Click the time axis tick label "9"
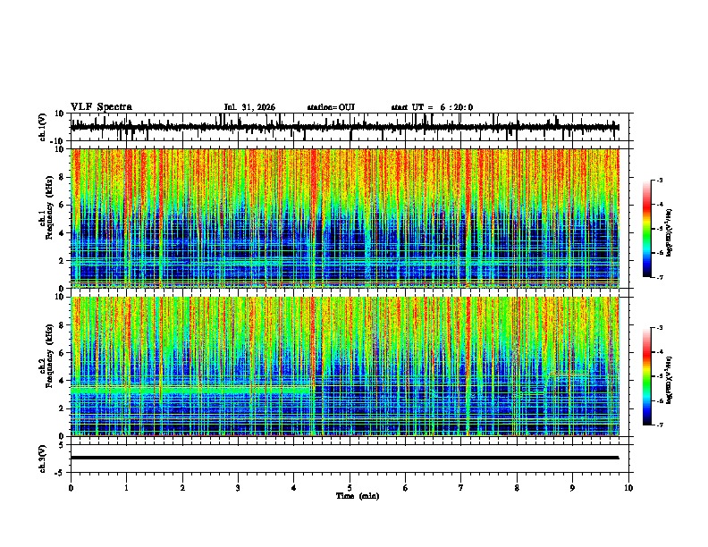 572,488
